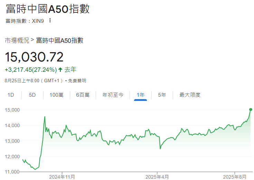Click the 2025年4月 x-axis label
Image resolution: width=254 pixels, height=180 pixels.
point(157,177)
